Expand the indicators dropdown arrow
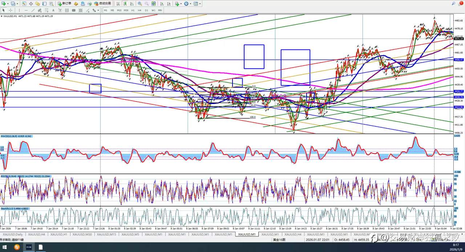This screenshot has height=252, width=465. click(x=181, y=4)
